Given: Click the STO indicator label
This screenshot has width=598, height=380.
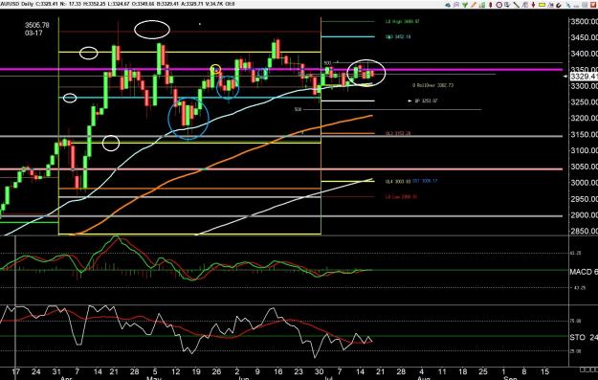Looking at the screenshot, I should [584, 337].
